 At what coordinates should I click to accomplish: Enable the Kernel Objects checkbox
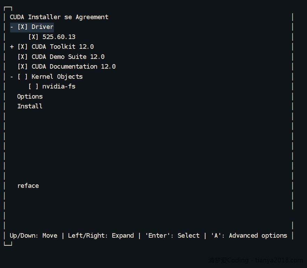22,77
